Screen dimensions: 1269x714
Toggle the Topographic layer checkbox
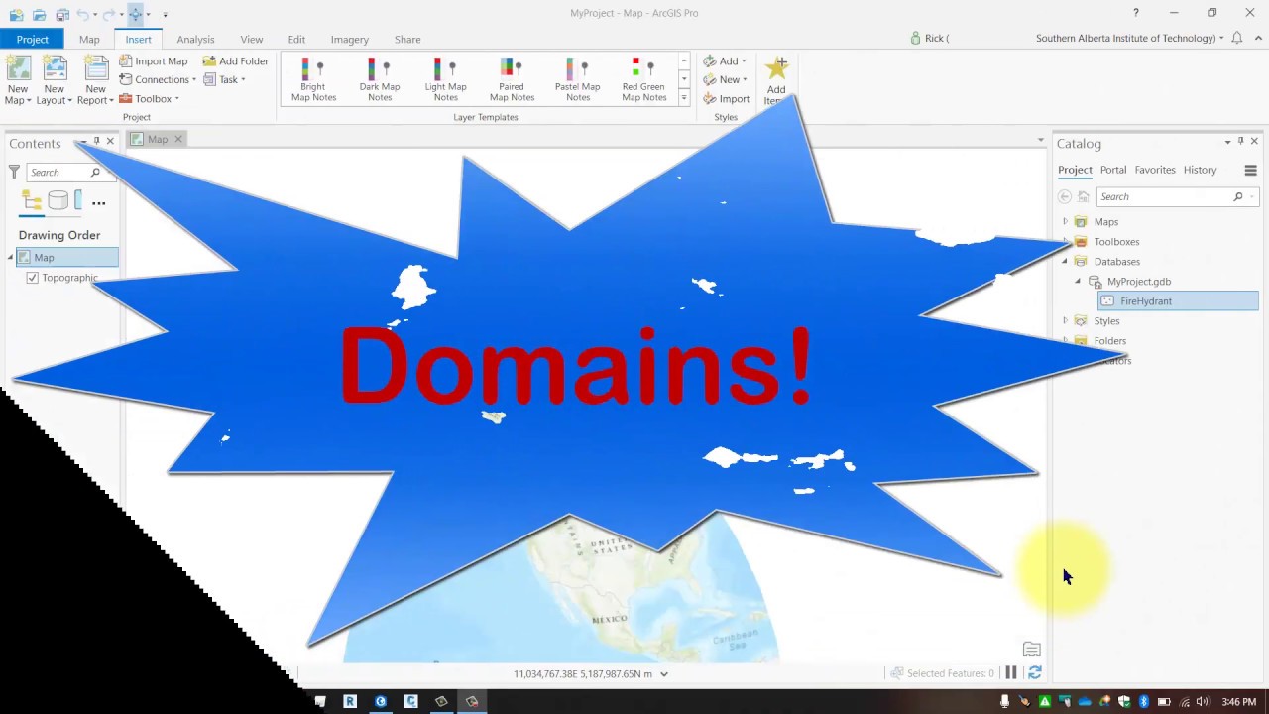coord(32,278)
